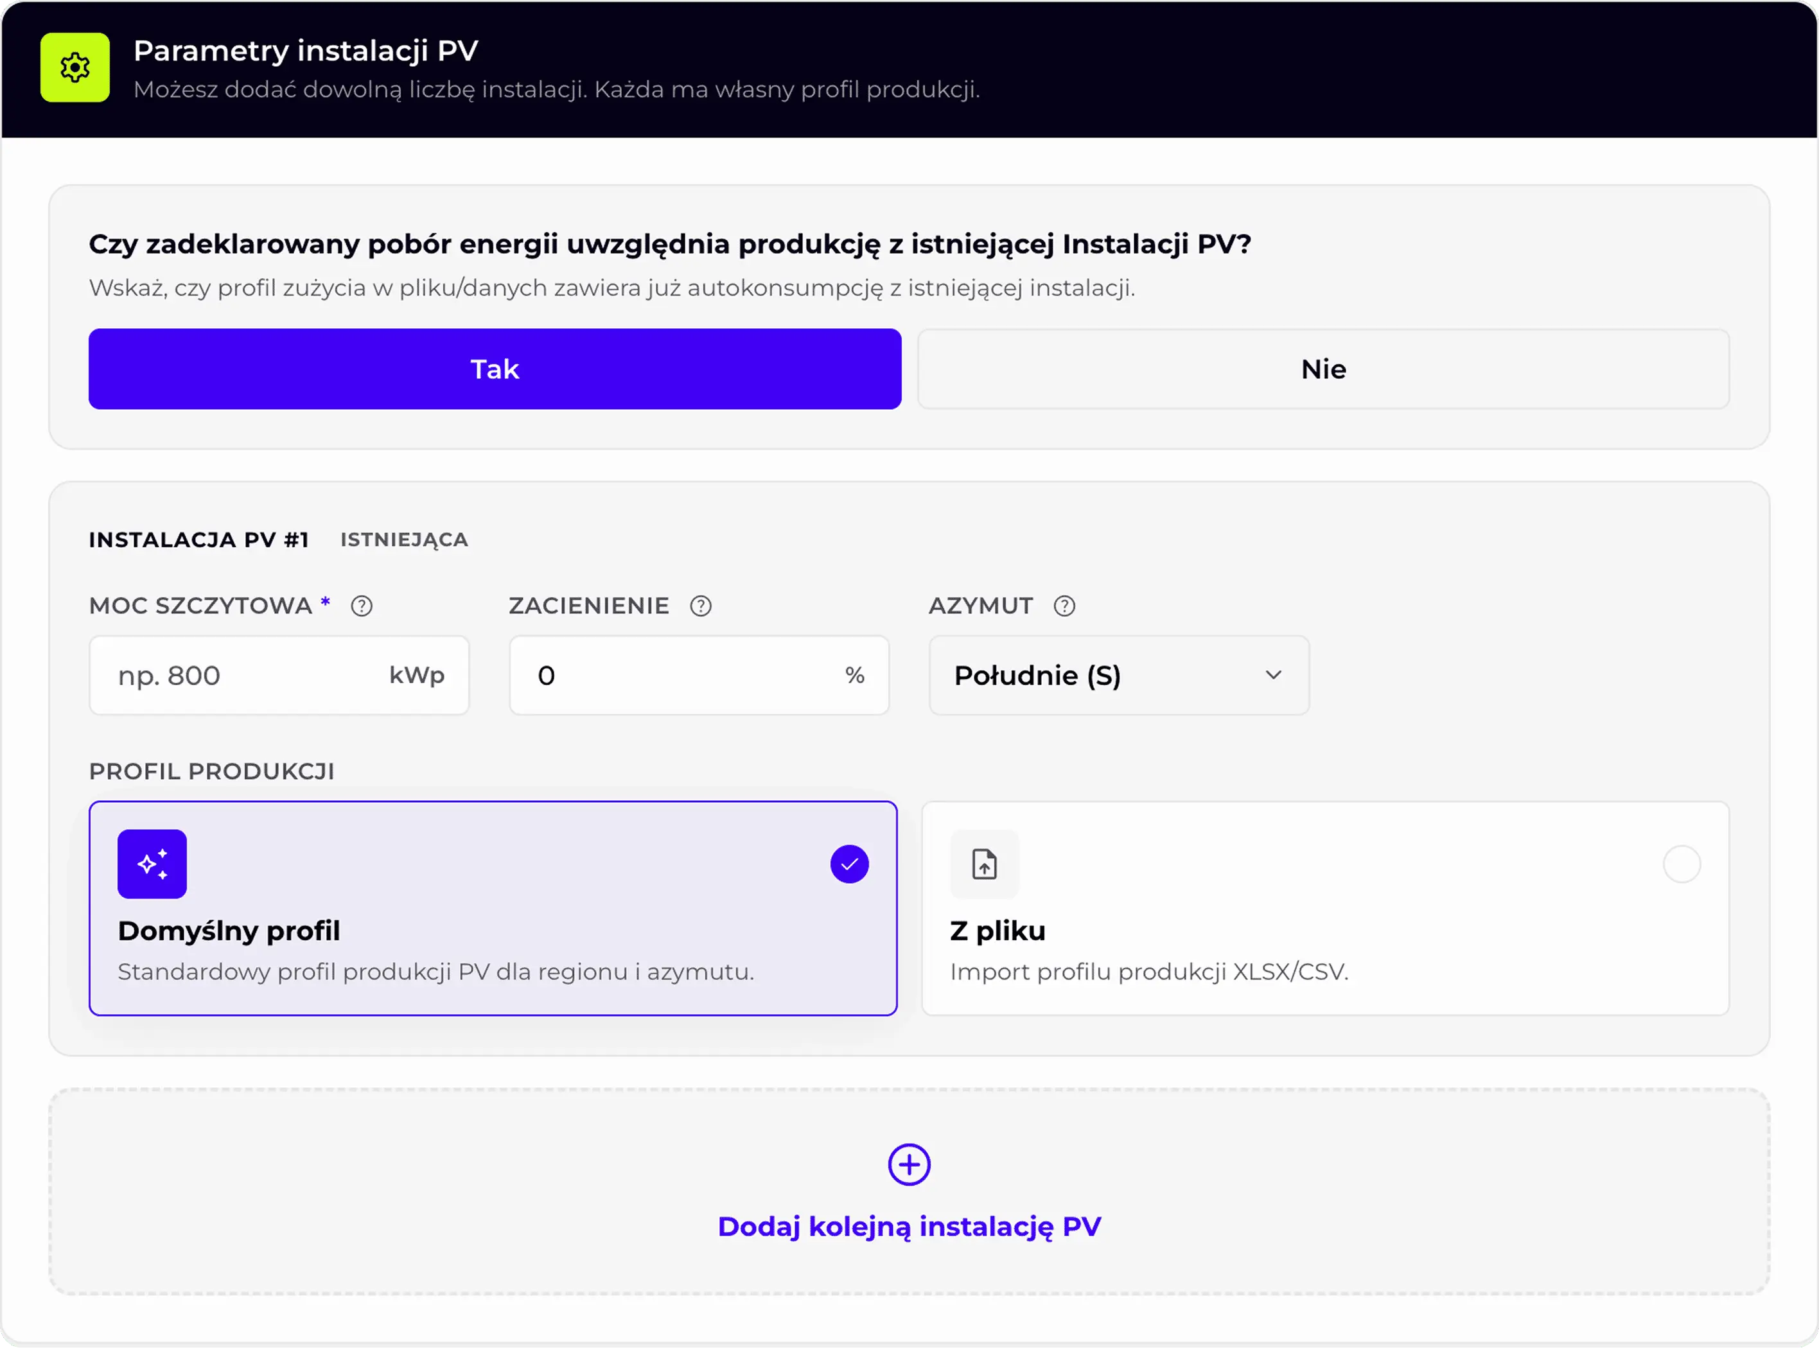The width and height of the screenshot is (1819, 1348).
Task: Click the ISTNIEJĄCA badge label
Action: click(x=404, y=540)
